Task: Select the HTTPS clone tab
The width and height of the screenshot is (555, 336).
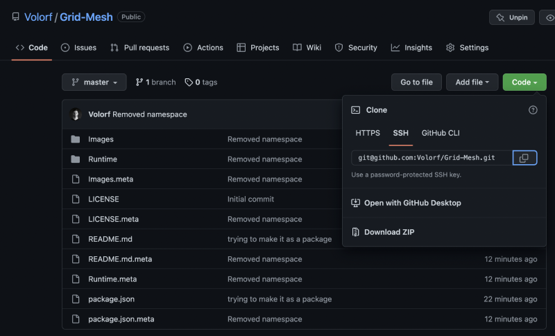Action: pyautogui.click(x=368, y=133)
